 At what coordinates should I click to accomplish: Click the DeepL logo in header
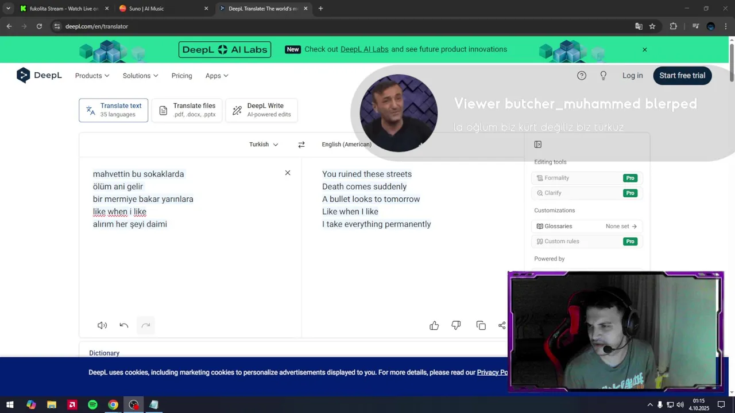tap(39, 75)
